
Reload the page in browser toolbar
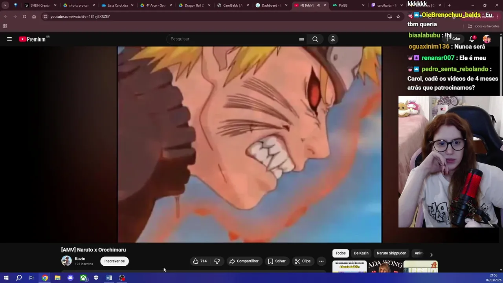click(24, 17)
